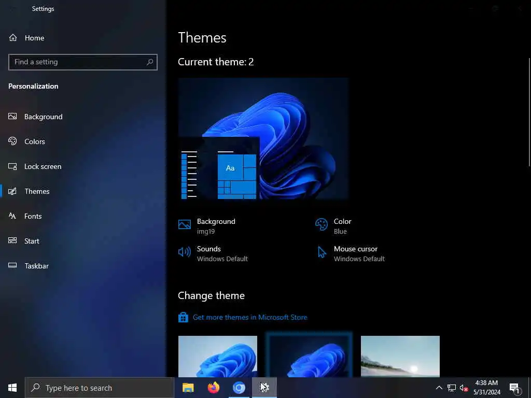Click the muted volume tray icon
The height and width of the screenshot is (398, 531).
(464, 388)
